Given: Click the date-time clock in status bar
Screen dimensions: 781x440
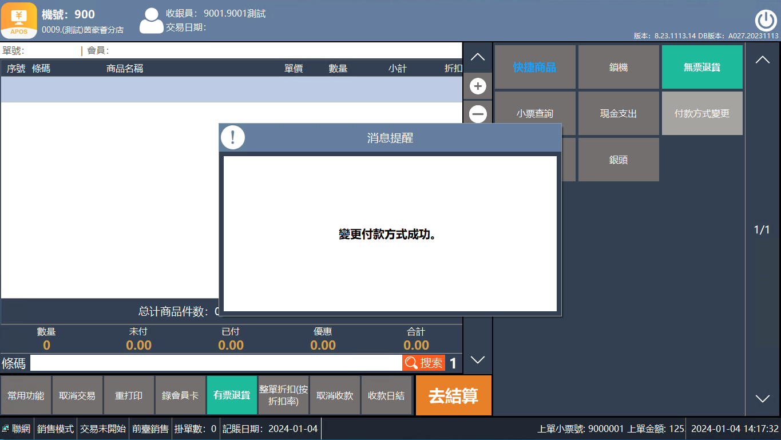Looking at the screenshot, I should pos(735,429).
